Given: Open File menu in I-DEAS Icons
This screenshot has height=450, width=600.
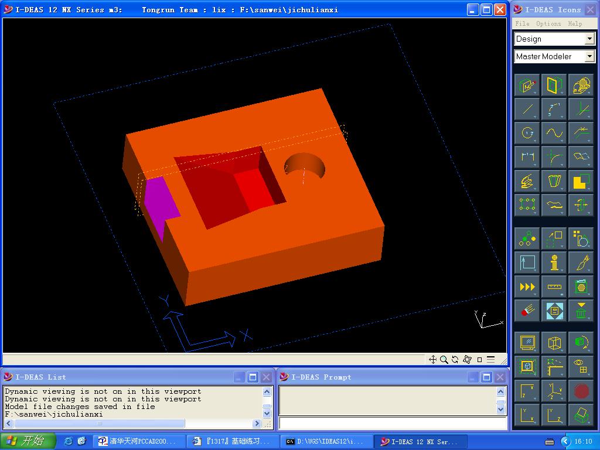Looking at the screenshot, I should [x=522, y=23].
